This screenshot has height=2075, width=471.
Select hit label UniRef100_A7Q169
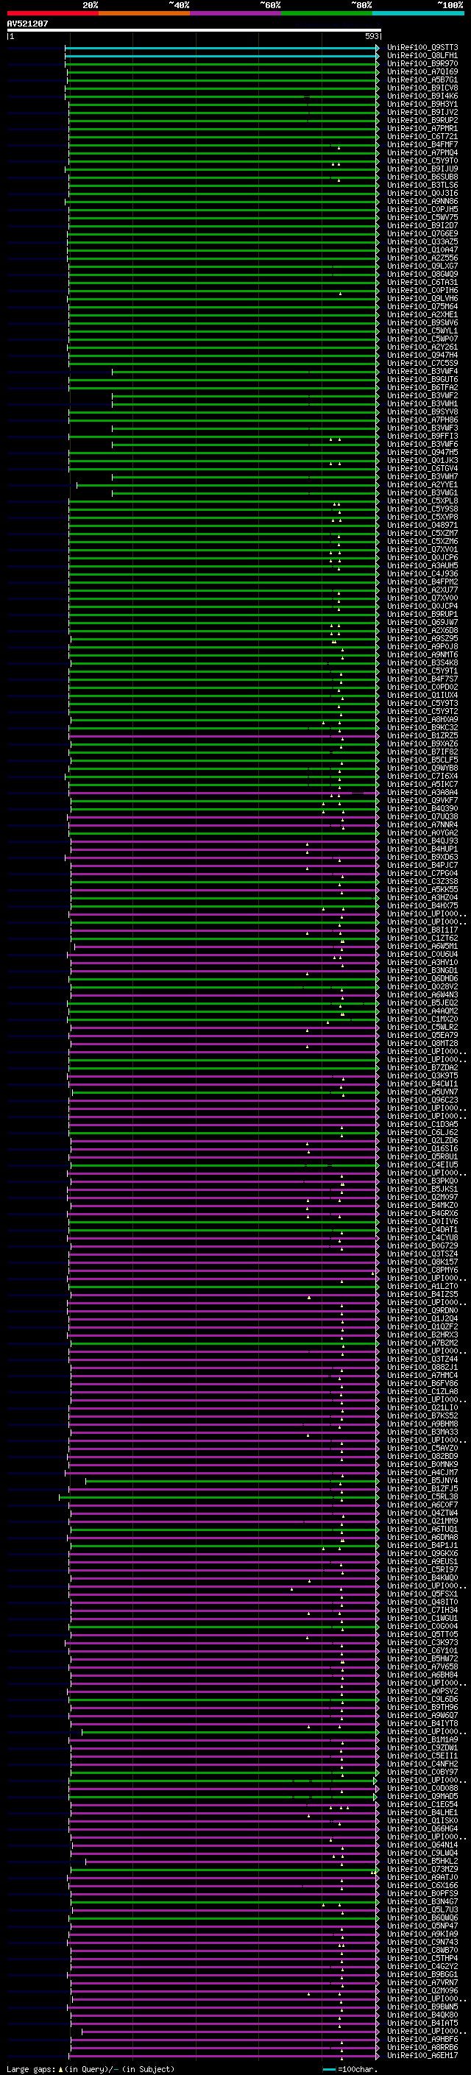tap(422, 71)
